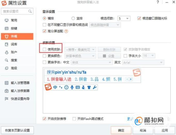
Task: Open 输入法管理器 from the sidebar
Action: pos(17,83)
